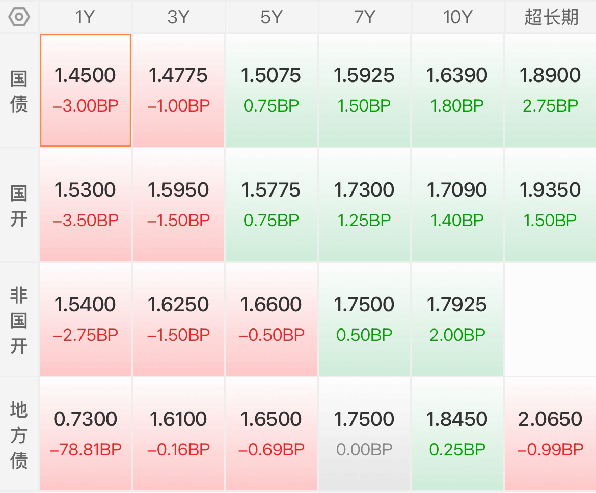Select the 地方债 row label

click(x=19, y=435)
